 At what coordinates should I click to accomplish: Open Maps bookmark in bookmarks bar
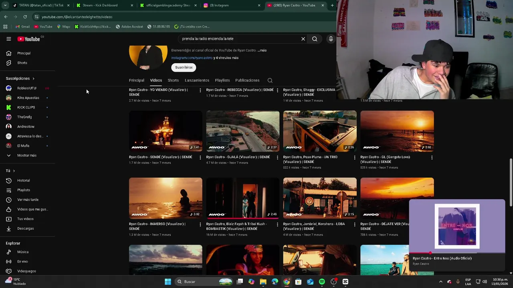63,27
